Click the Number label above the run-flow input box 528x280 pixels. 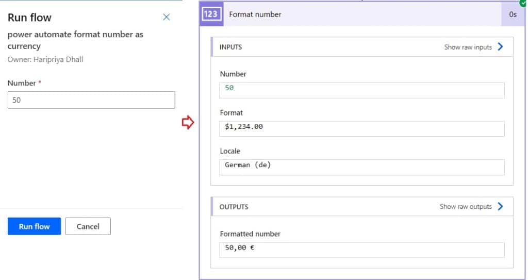(22, 83)
